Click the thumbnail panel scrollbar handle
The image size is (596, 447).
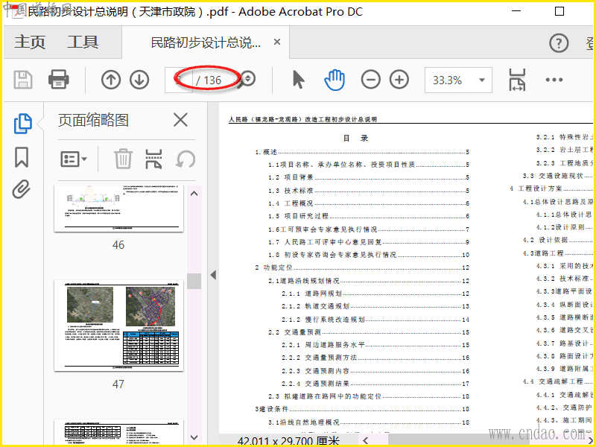(x=194, y=282)
